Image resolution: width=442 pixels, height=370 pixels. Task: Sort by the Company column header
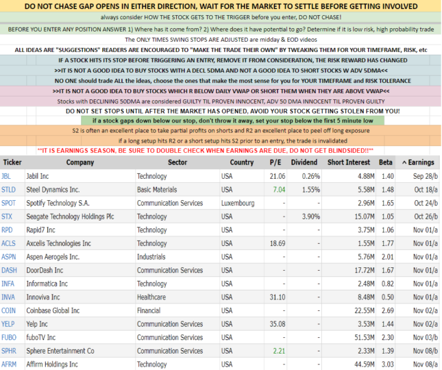pyautogui.click(x=80, y=162)
